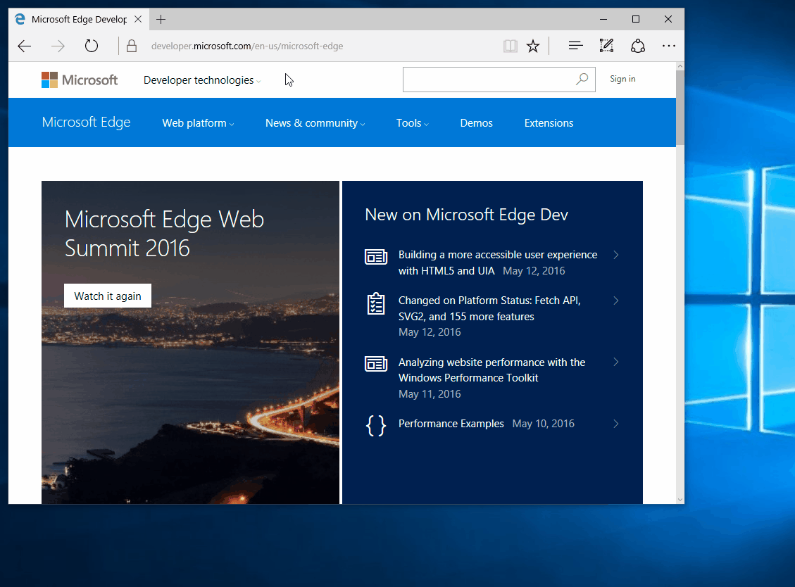Click the Watch it again button
The image size is (795, 587).
coord(107,296)
